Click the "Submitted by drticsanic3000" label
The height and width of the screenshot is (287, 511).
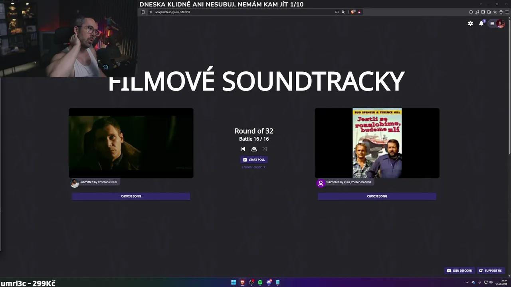click(98, 182)
